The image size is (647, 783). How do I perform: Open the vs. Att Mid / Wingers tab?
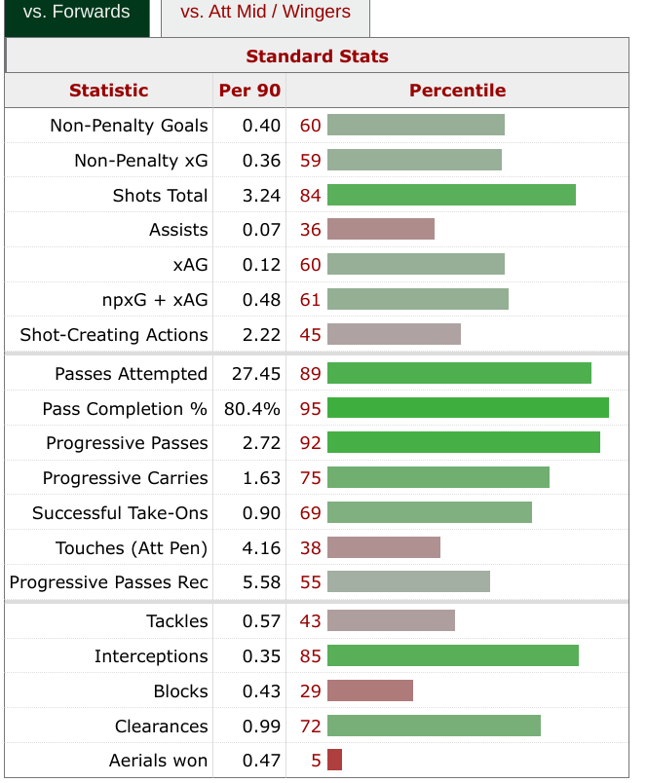coord(265,14)
